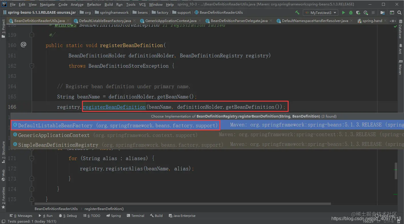404x224 pixels.
Task: Open the Messages tool window button
Action: tap(21, 216)
